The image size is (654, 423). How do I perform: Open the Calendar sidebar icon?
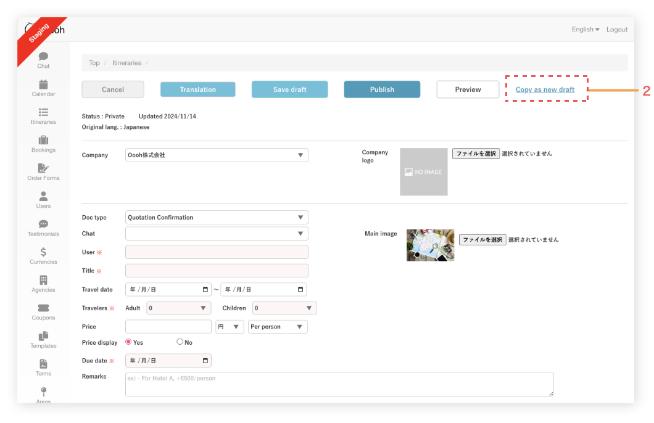43,85
